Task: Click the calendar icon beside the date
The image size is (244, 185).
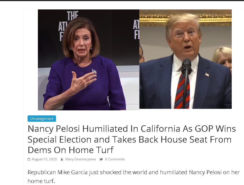Action: (29, 159)
